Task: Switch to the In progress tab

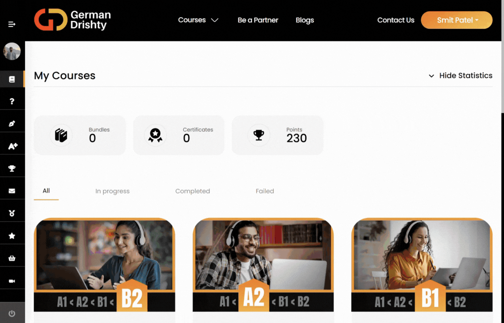Action: point(112,191)
